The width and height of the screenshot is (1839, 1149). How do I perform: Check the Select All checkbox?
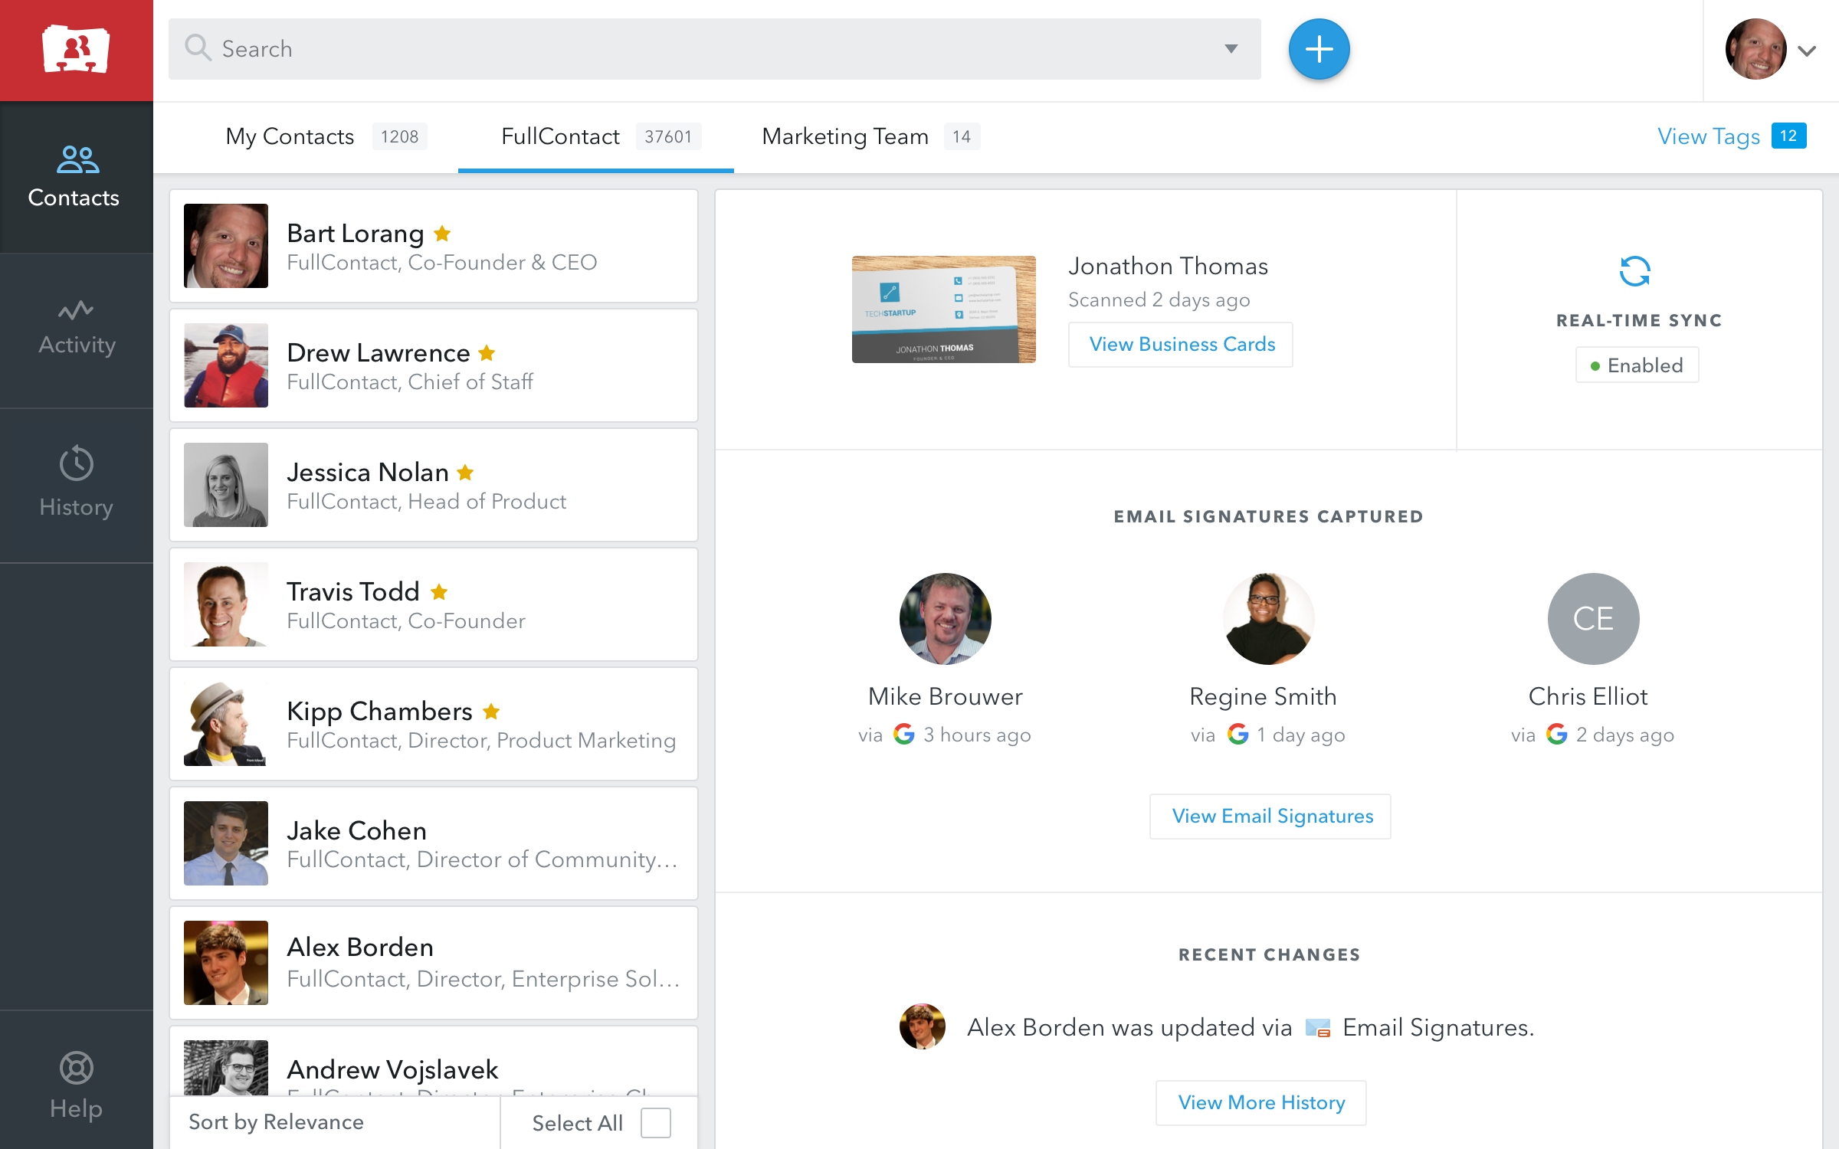(x=656, y=1123)
